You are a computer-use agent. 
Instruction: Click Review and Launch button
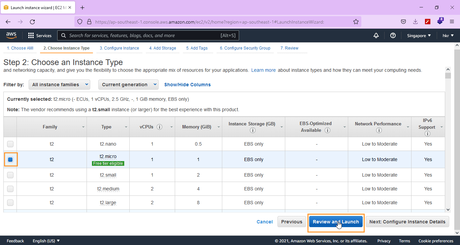point(336,222)
